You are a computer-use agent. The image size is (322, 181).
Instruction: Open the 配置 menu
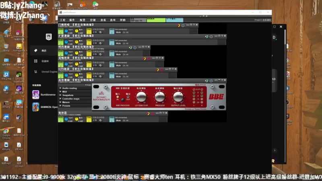tap(83, 20)
